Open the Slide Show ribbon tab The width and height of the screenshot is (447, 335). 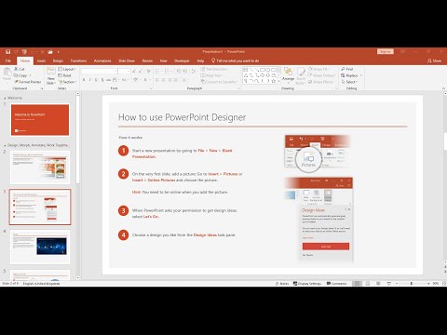pyautogui.click(x=127, y=60)
